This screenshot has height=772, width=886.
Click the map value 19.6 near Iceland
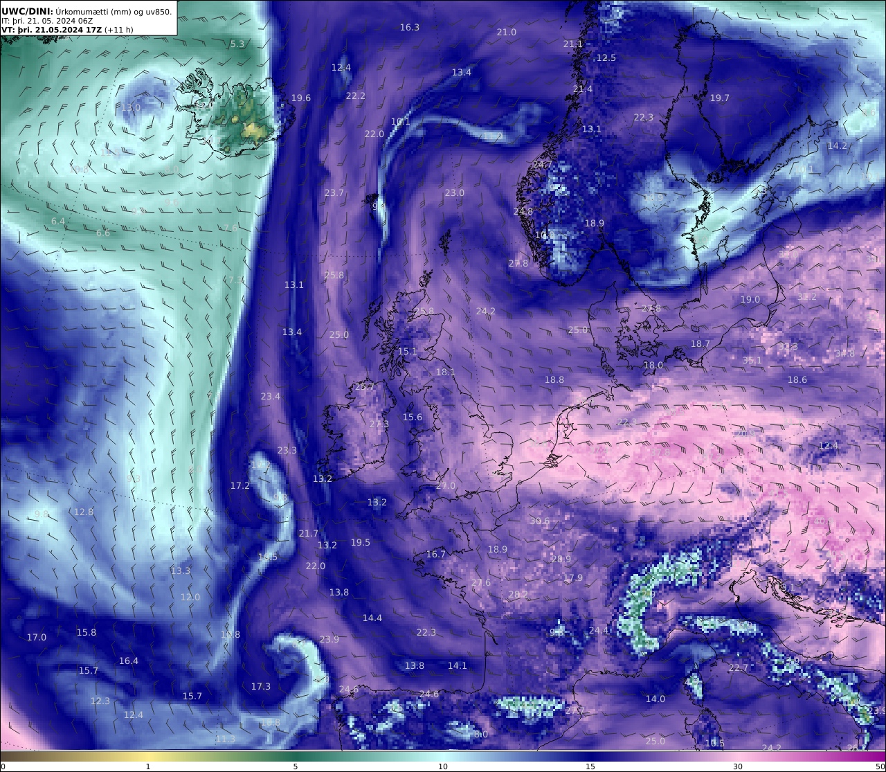click(x=301, y=98)
